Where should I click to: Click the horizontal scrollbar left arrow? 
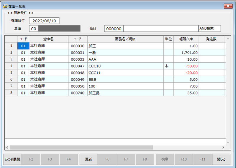[x=7, y=147]
